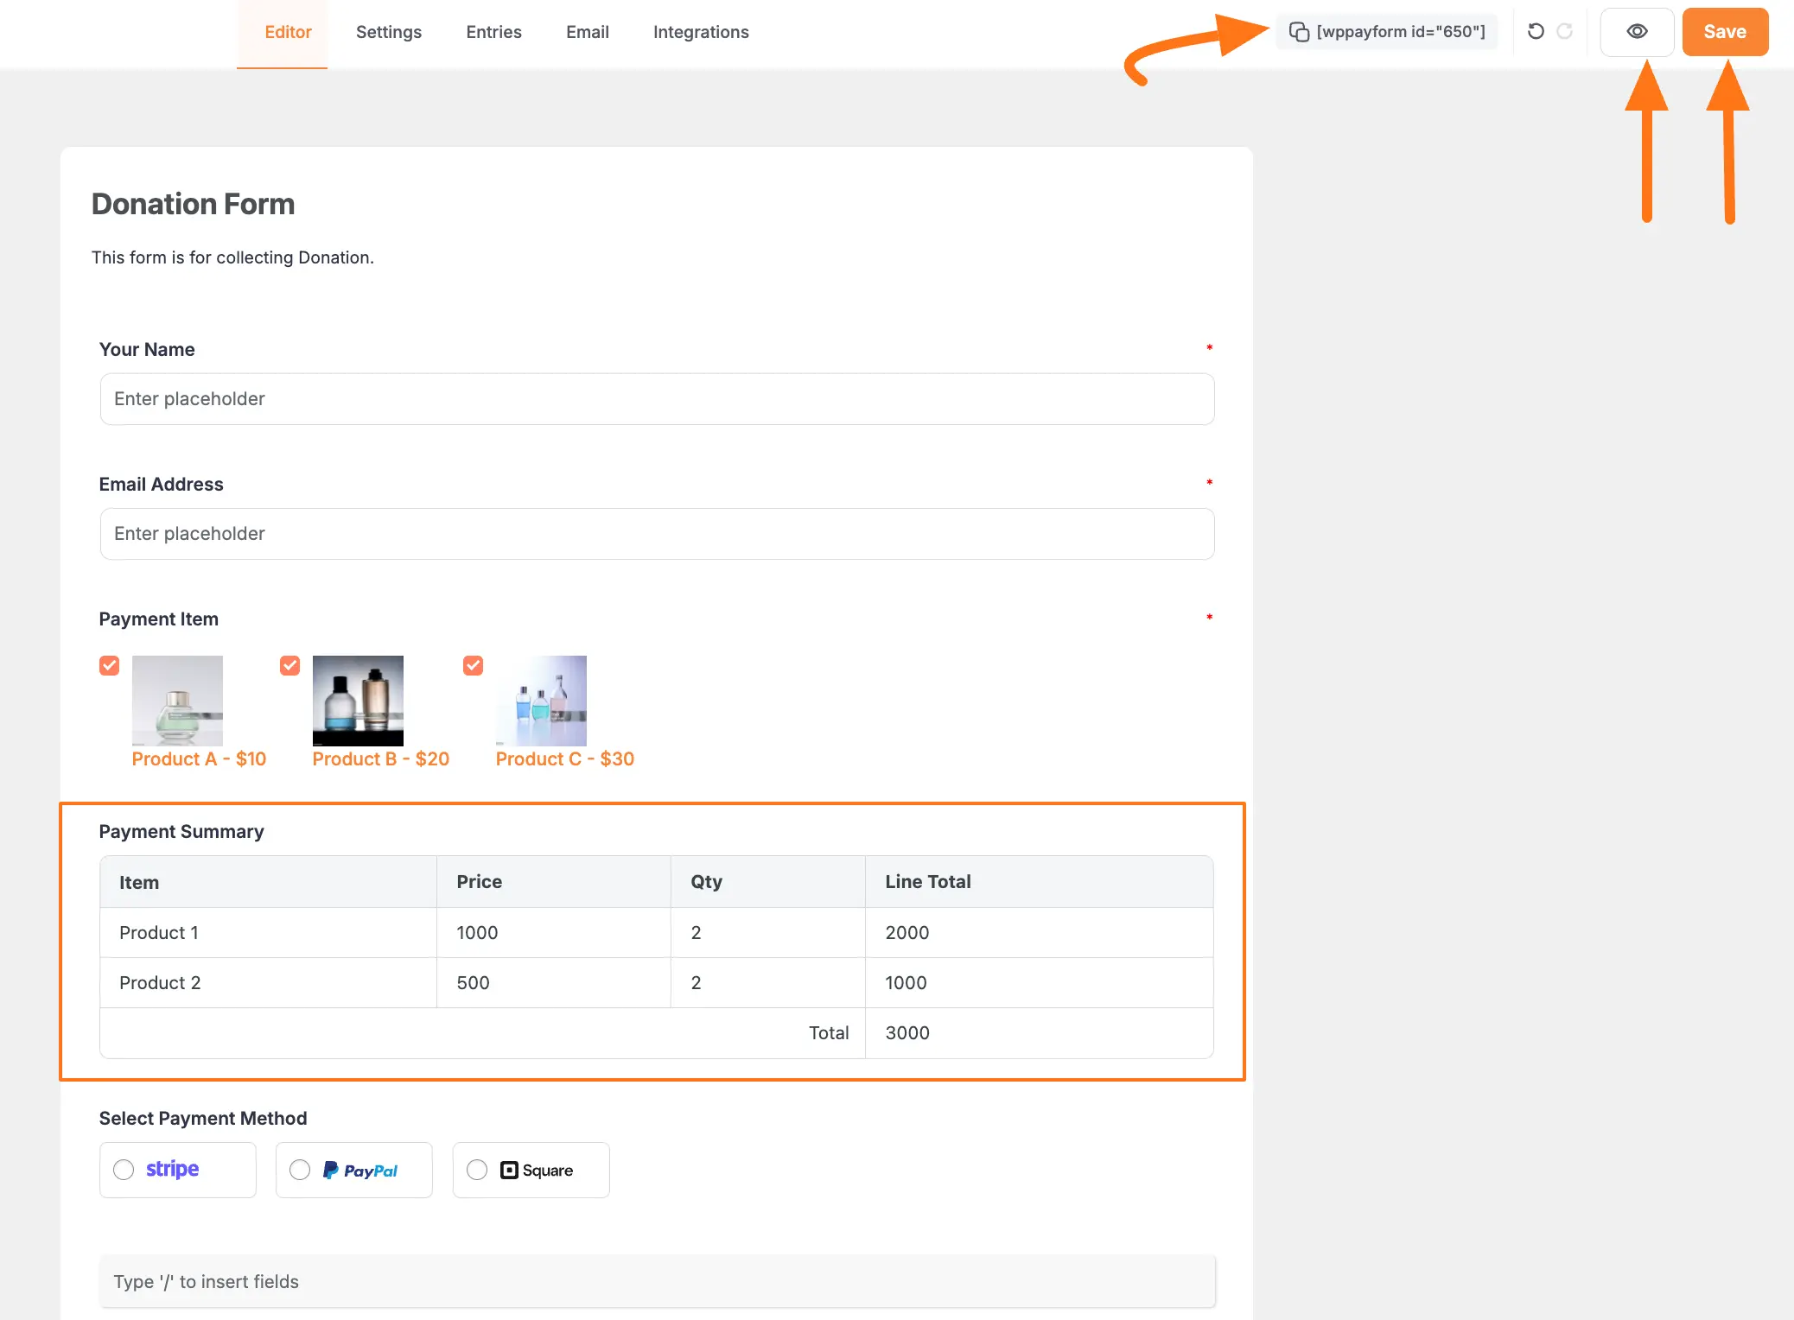This screenshot has width=1794, height=1320.
Task: Click the duplicate icon beside the shortcode
Action: [x=1300, y=31]
